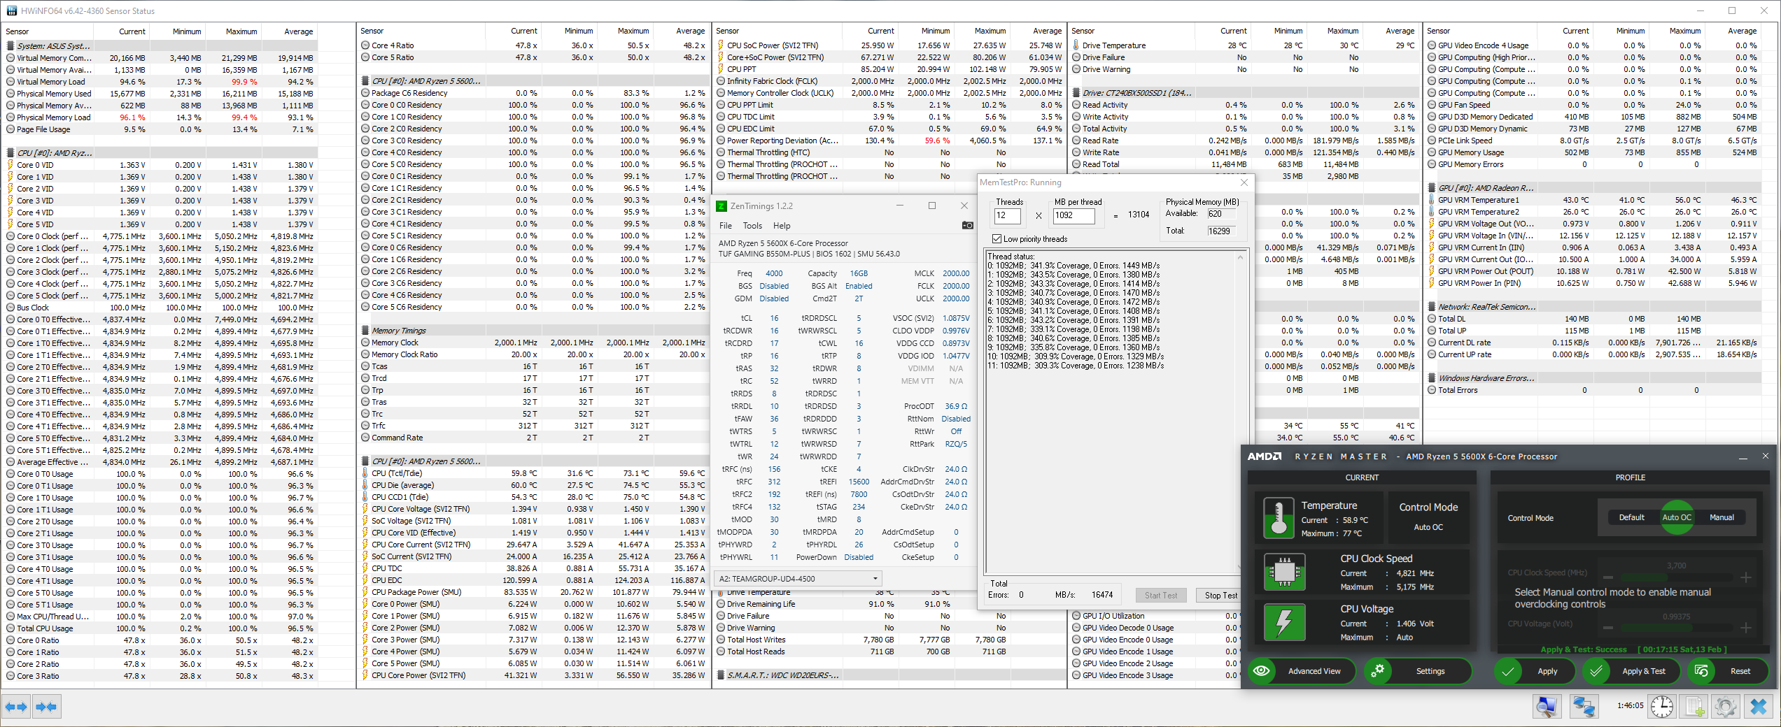Click the CPU chip Clock Speed icon in Ryzen Master
The width and height of the screenshot is (1781, 727).
tap(1284, 572)
